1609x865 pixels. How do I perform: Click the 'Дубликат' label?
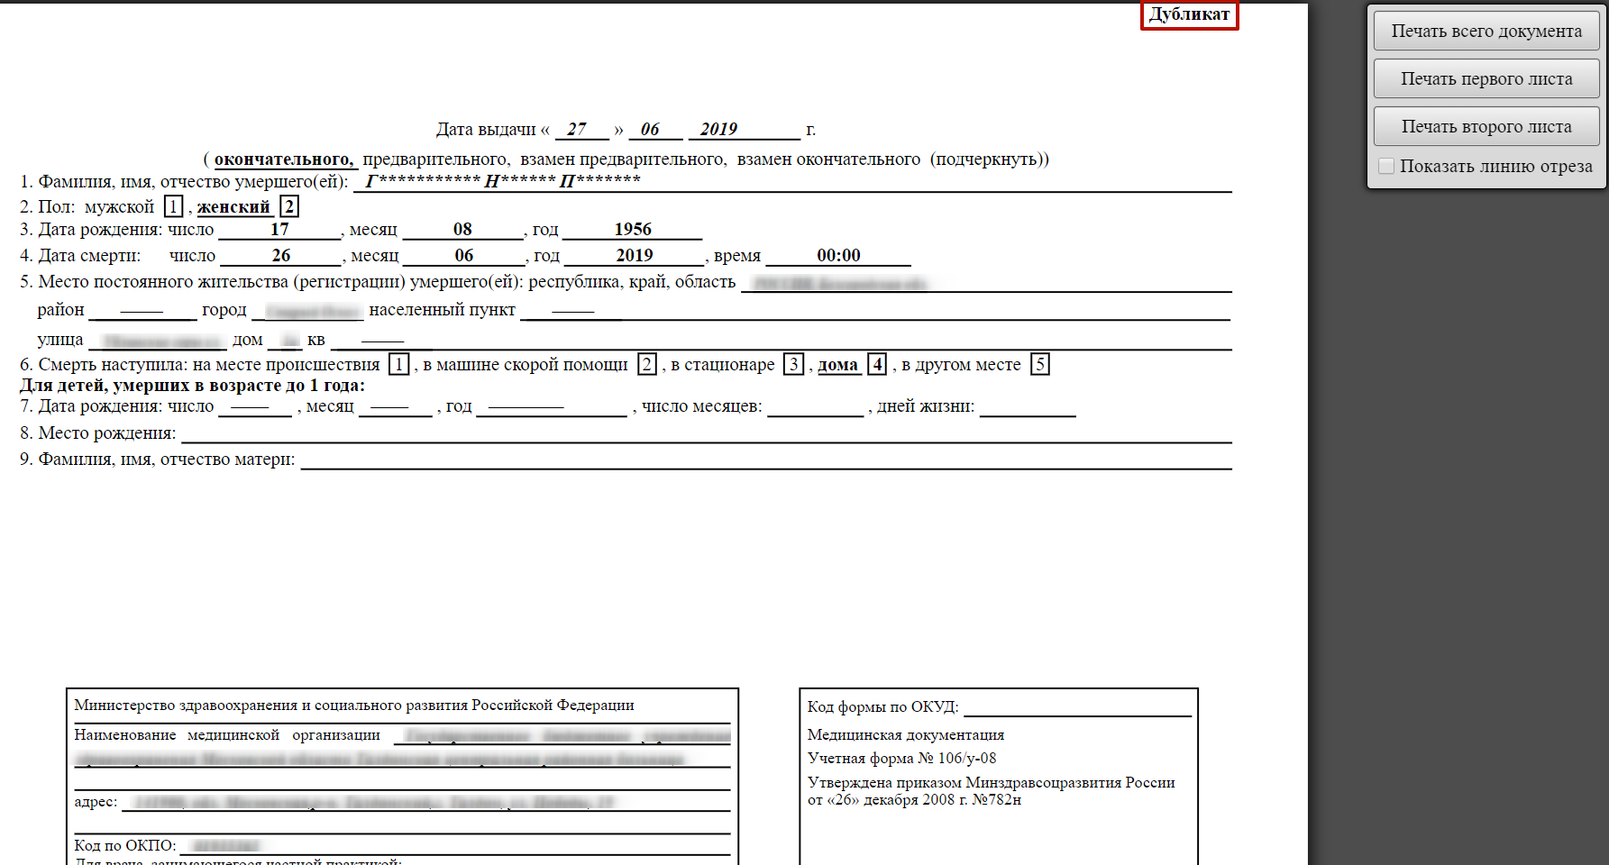tap(1189, 14)
